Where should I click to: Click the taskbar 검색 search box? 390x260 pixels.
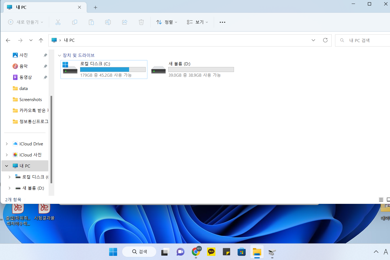(x=139, y=252)
